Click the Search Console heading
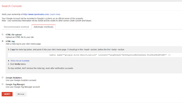The width and height of the screenshot is (182, 104). tap(12, 6)
